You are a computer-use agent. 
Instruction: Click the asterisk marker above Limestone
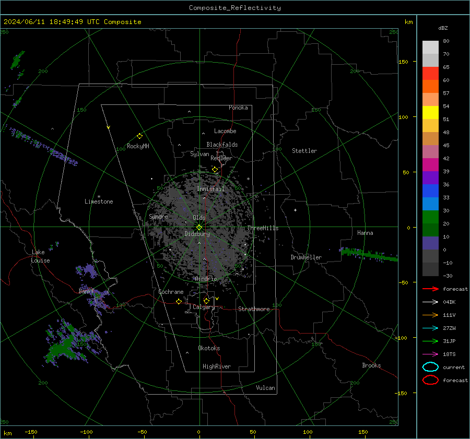[x=99, y=197]
